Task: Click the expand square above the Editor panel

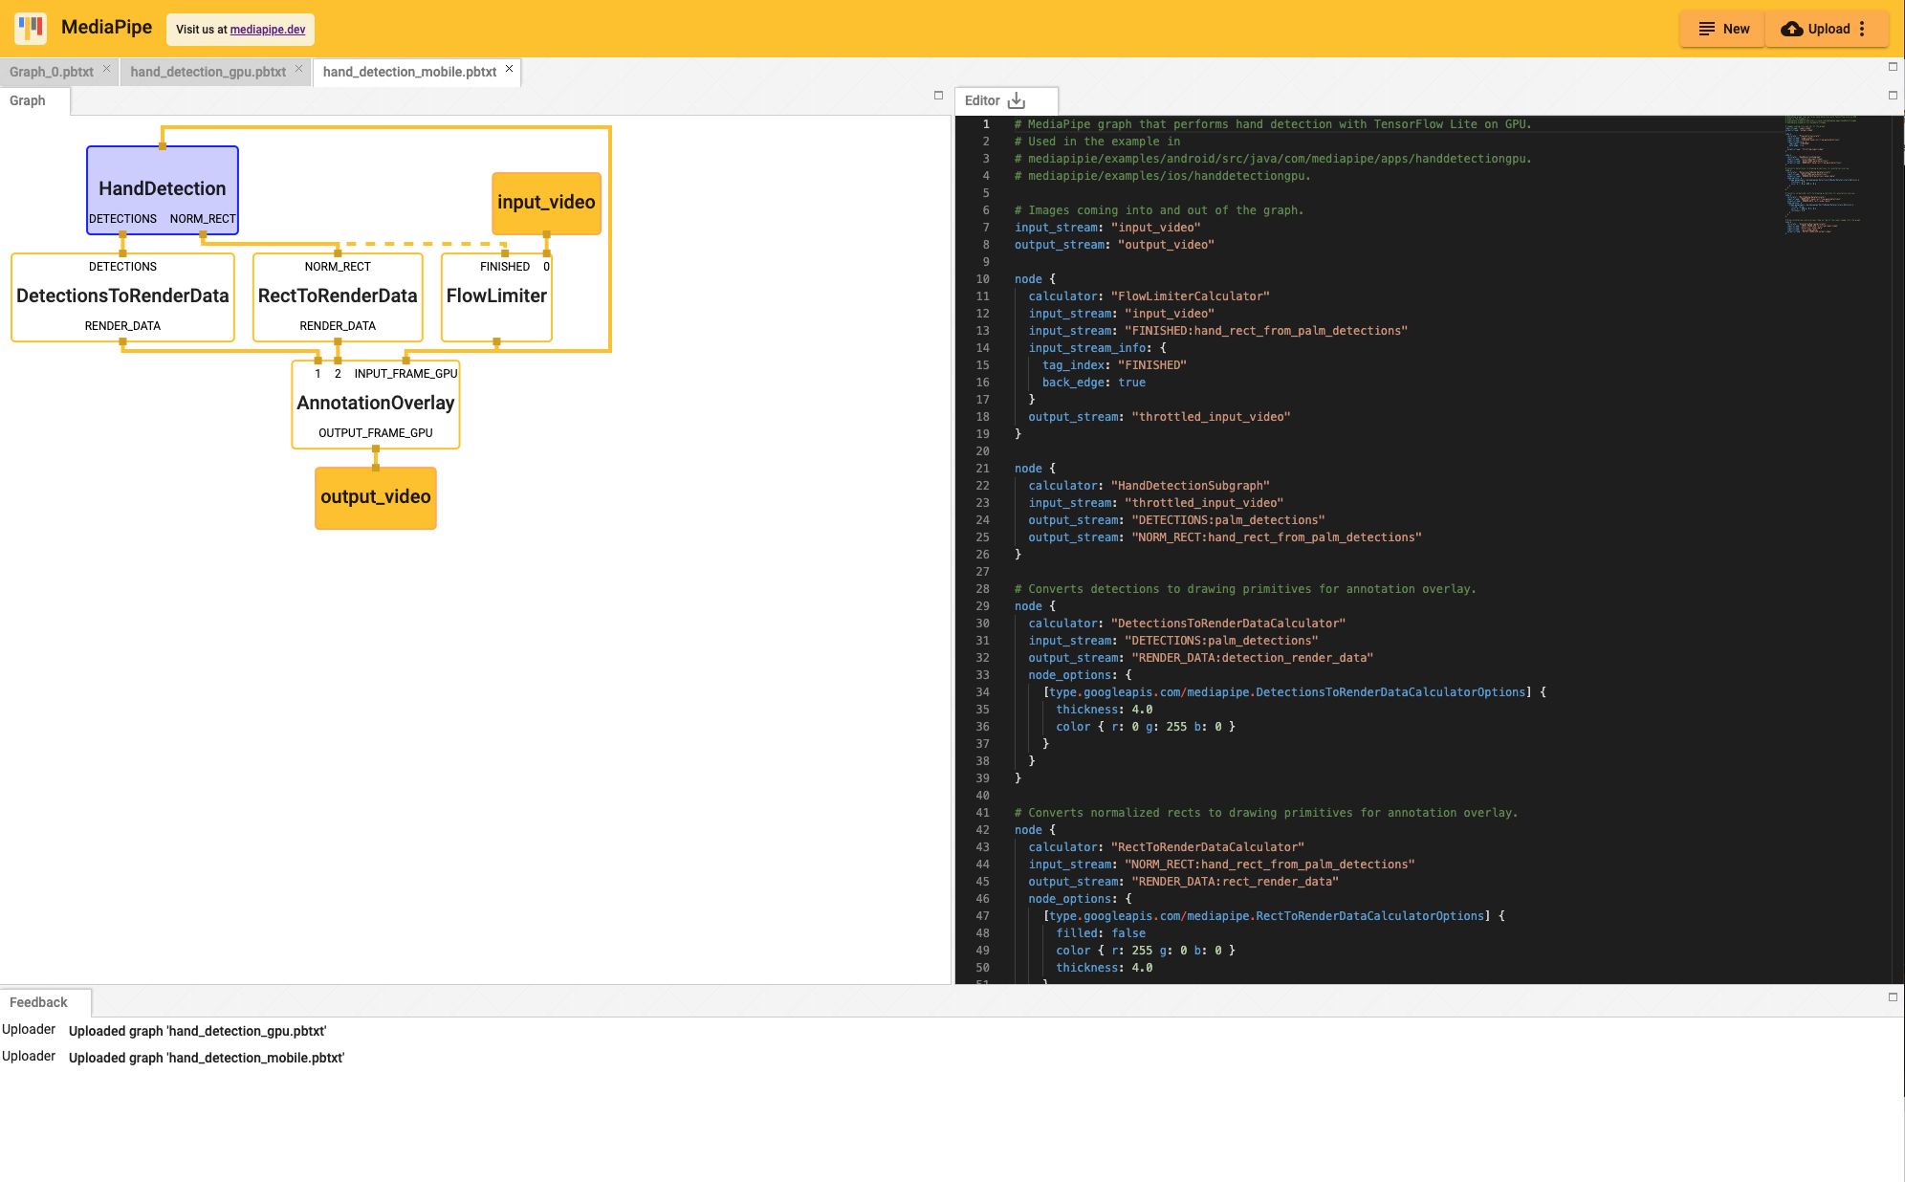Action: click(1892, 67)
